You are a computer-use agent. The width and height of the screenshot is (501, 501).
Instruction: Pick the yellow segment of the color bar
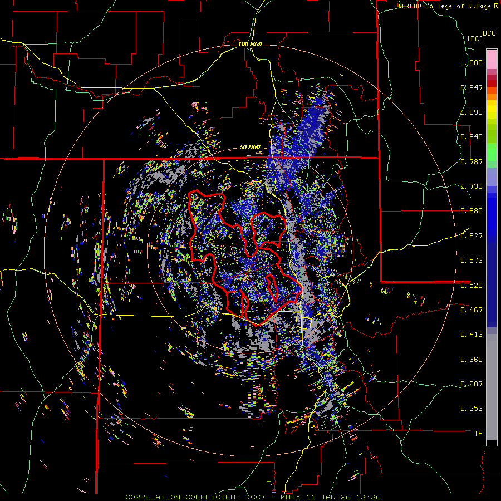pyautogui.click(x=492, y=109)
